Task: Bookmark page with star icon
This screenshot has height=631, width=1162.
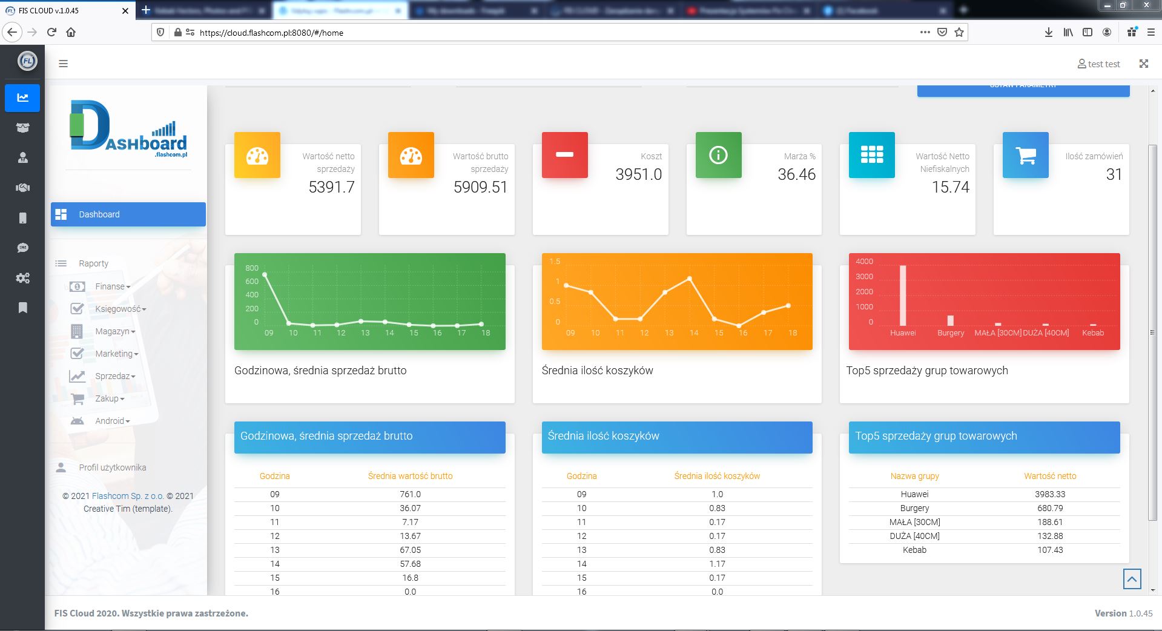Action: (x=959, y=32)
